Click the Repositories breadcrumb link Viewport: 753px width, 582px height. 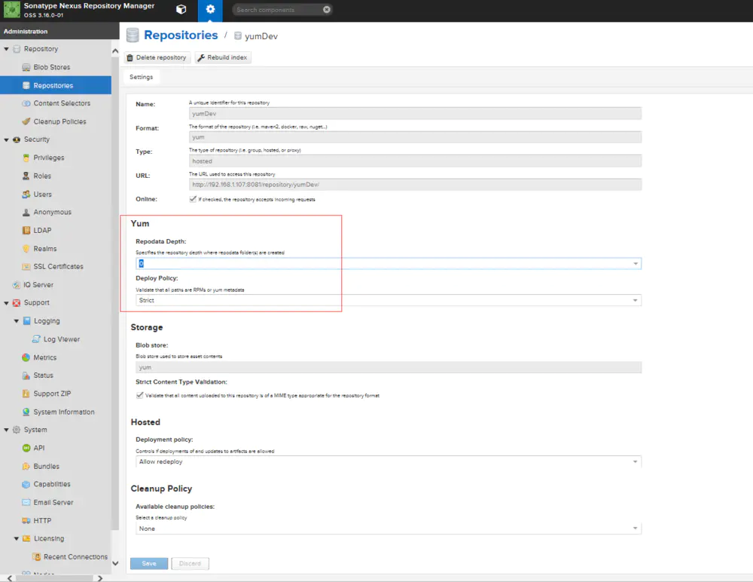(181, 35)
